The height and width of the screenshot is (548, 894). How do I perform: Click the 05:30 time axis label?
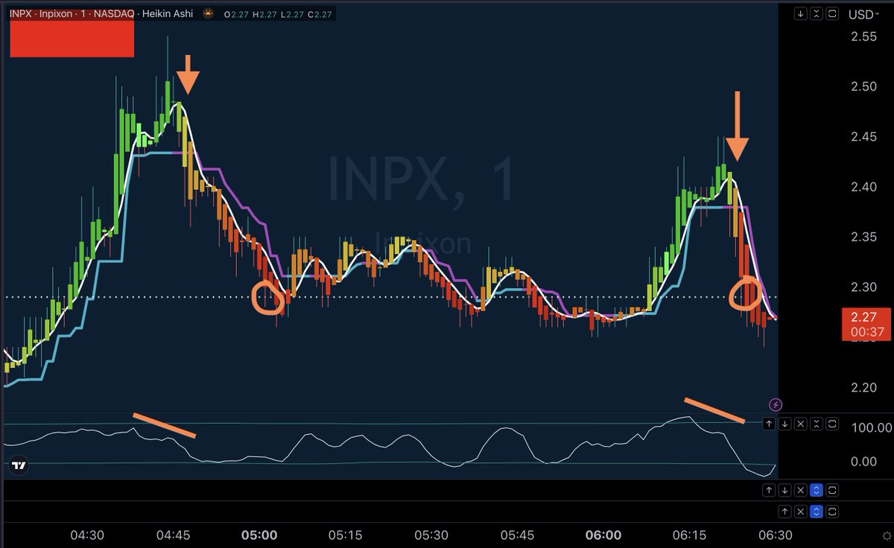[431, 535]
